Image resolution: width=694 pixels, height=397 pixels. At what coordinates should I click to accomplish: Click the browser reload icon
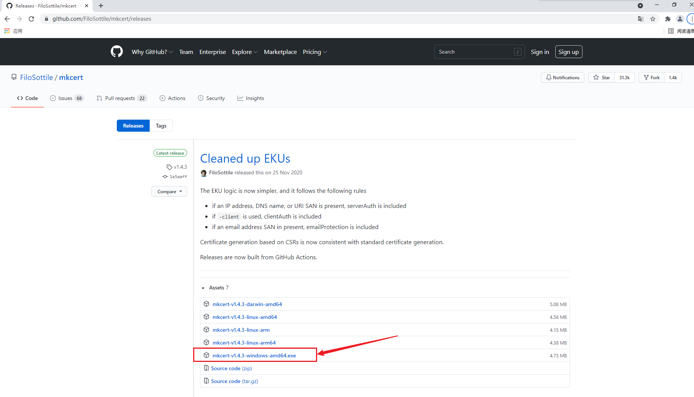click(31, 19)
